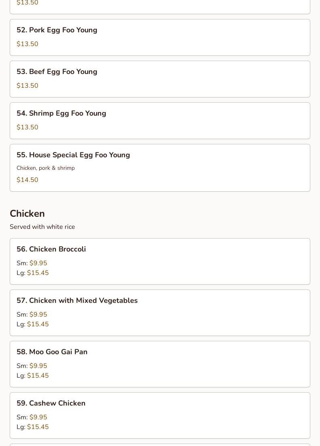
Task: Choose 54. Shrimp Egg Foo Young
Action: [160, 120]
